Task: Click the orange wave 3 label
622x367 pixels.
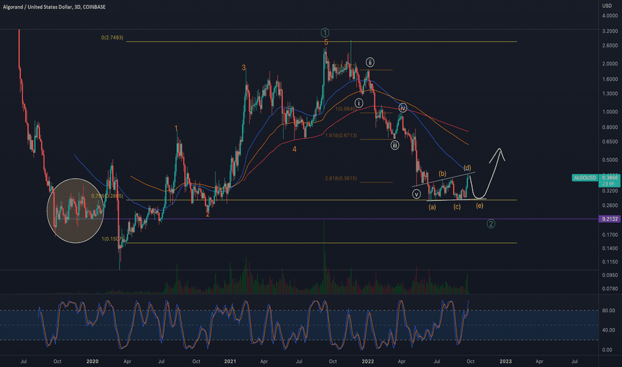Action: (x=244, y=68)
